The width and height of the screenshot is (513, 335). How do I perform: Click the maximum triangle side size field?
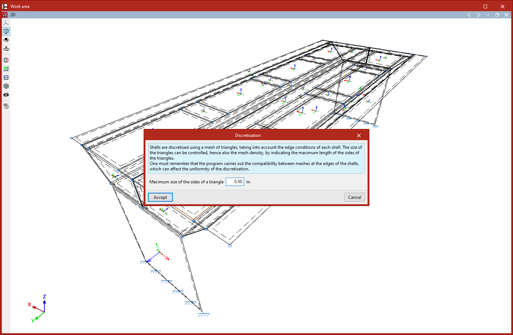[235, 182]
